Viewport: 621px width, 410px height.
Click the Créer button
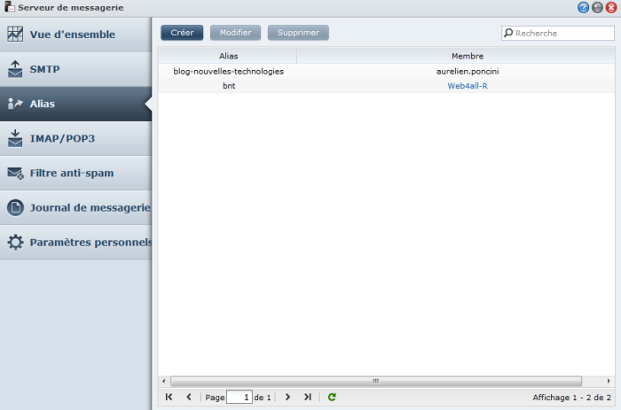182,33
